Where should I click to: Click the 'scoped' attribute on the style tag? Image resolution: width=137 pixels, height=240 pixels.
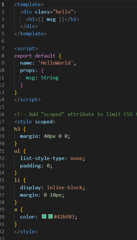click(x=44, y=122)
